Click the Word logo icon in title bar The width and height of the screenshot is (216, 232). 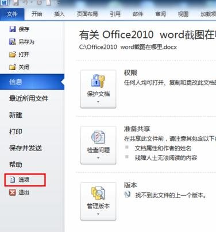(4, 3)
